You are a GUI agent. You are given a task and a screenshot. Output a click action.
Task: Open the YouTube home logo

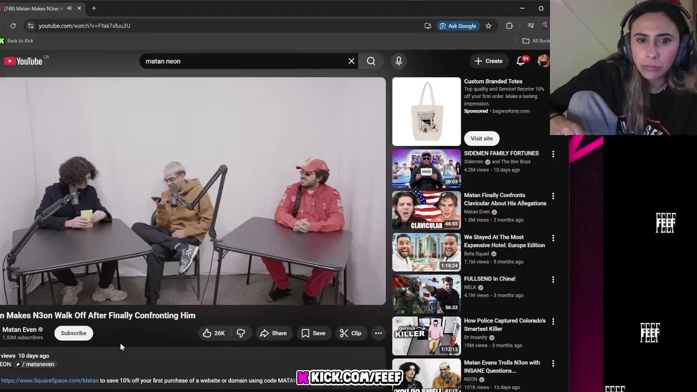point(23,61)
